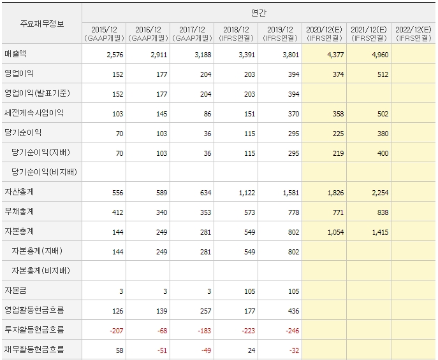Viewport: 438px width, 360px height.
Task: Select 투자활동현금흐름 value -68 for 2016/12
Action: pos(162,331)
